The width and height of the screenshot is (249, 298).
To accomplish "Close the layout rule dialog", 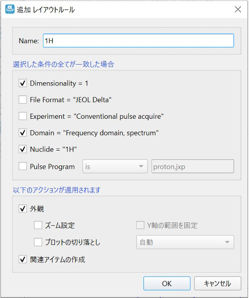I will click(x=238, y=9).
